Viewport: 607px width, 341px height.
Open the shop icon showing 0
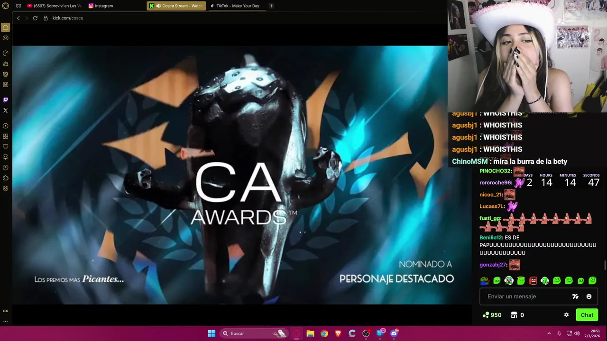(x=517, y=315)
